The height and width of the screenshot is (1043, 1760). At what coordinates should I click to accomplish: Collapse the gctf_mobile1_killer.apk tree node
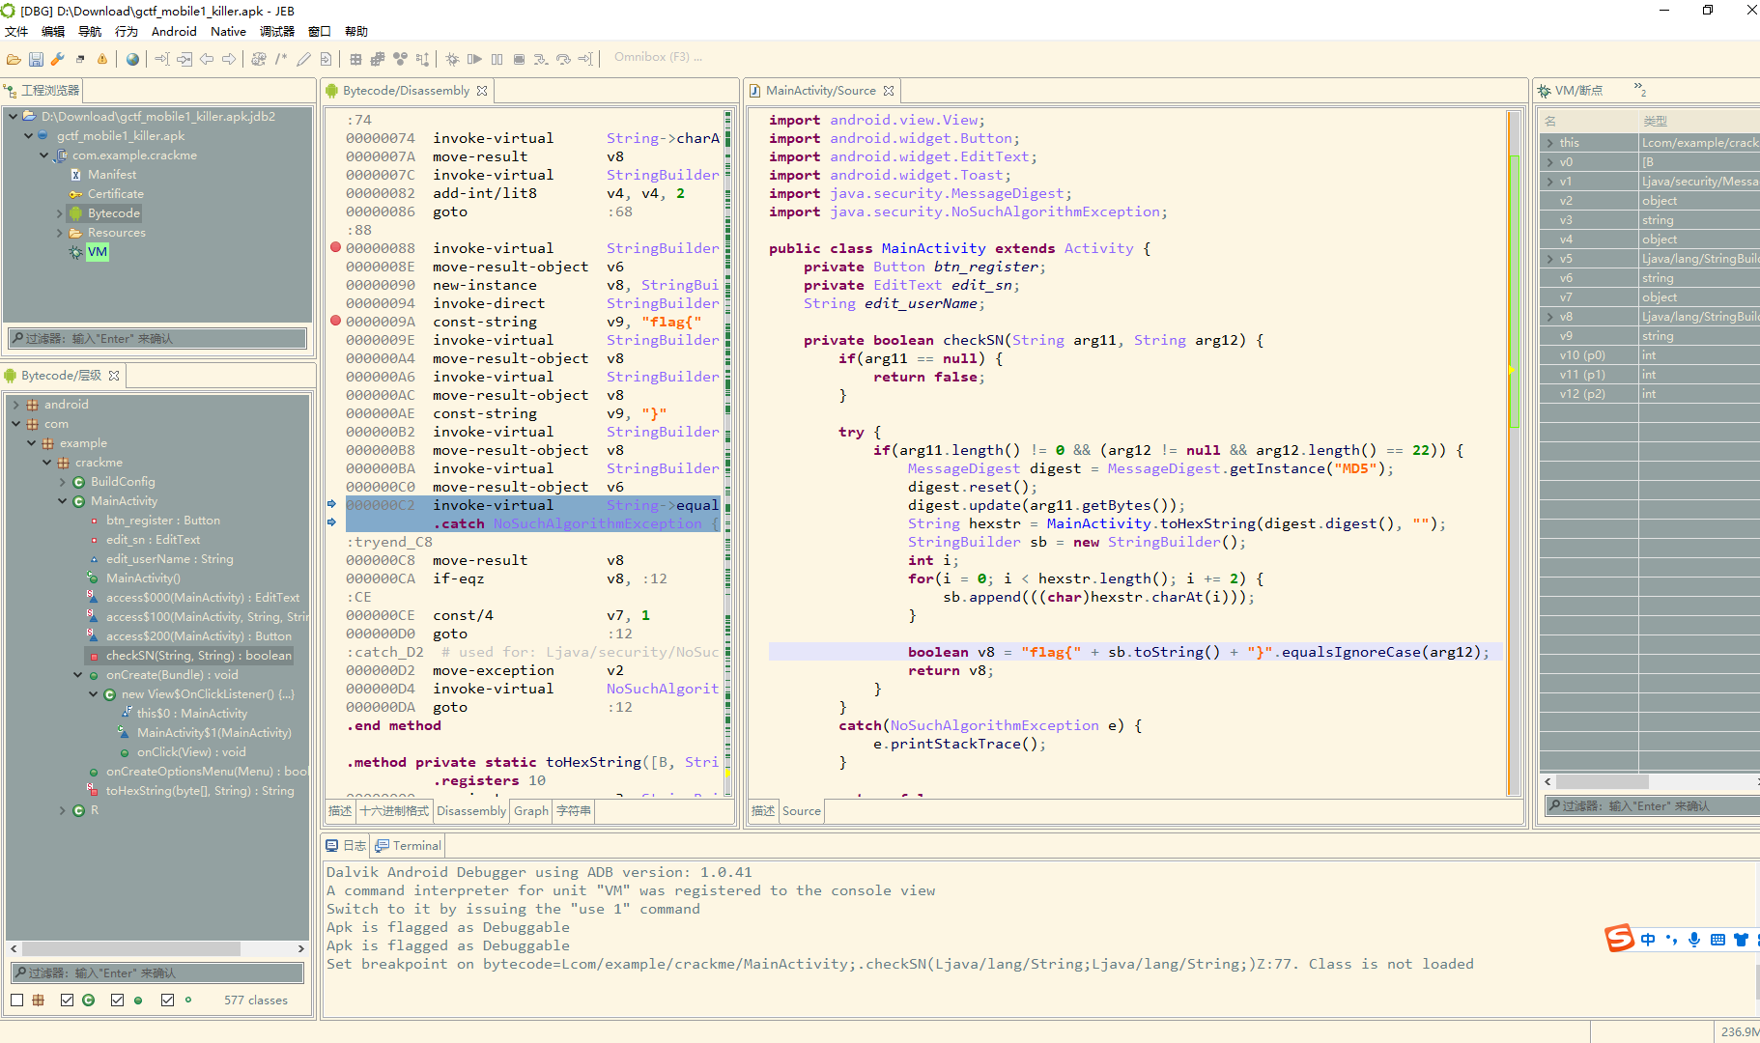click(29, 136)
